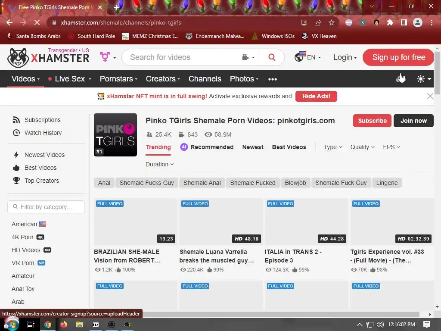
Task: Open the Creators menu
Action: pos(162,79)
